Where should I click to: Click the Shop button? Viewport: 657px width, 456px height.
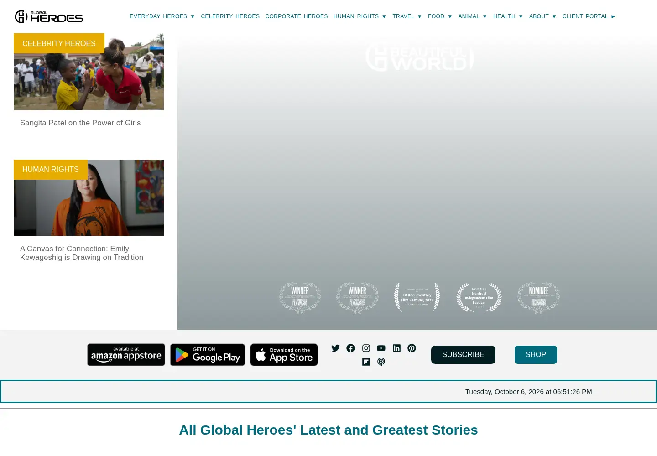[536, 355]
